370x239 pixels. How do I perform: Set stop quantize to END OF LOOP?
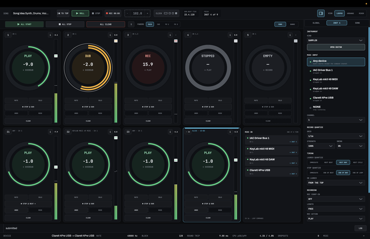[358, 173]
